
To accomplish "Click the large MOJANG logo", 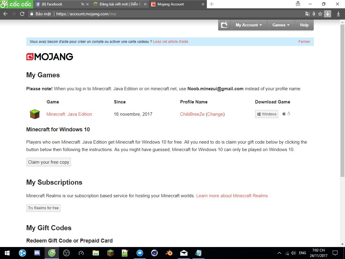I will coord(50,57).
